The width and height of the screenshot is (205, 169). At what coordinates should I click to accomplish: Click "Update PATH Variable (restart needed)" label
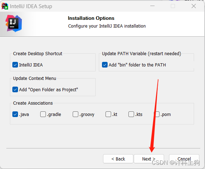click(141, 54)
